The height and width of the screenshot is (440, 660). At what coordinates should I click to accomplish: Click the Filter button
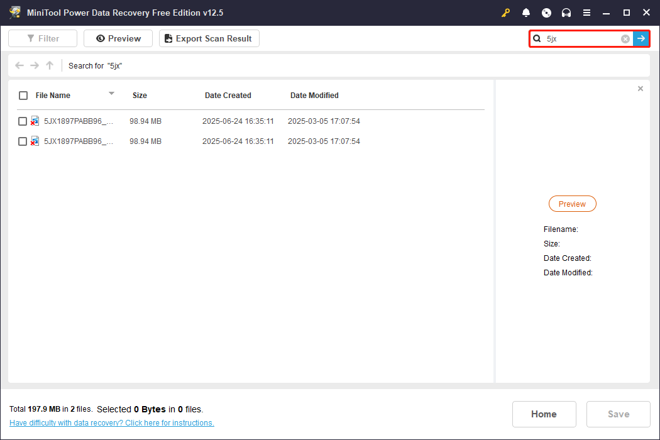[x=43, y=38]
